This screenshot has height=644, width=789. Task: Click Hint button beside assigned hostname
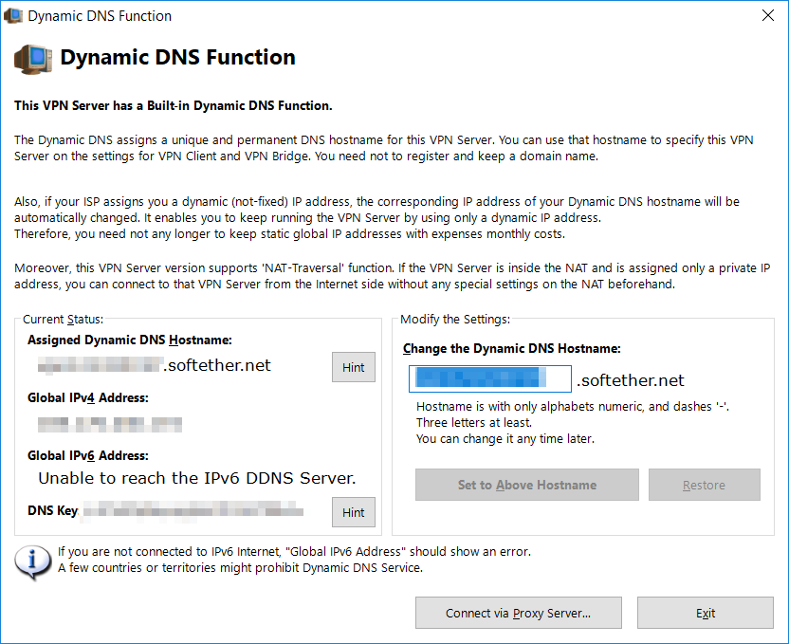point(353,367)
